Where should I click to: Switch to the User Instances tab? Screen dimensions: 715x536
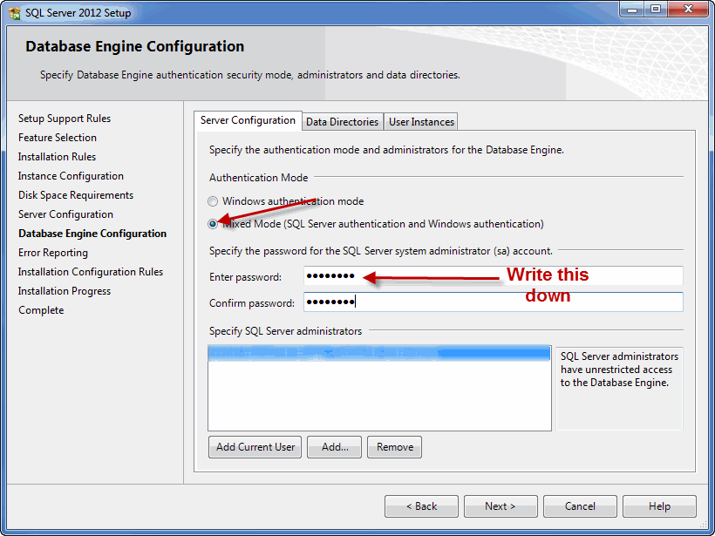pyautogui.click(x=421, y=122)
